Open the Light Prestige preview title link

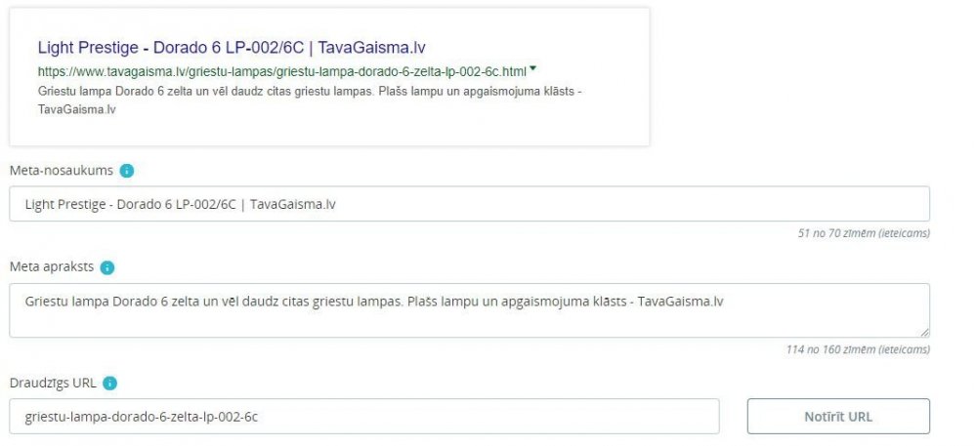point(232,48)
